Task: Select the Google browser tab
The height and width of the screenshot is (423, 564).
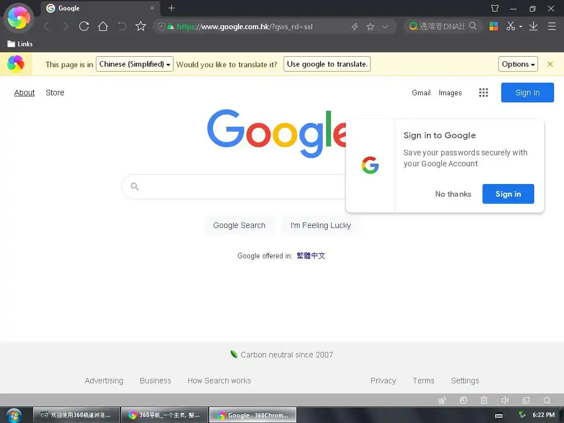Action: [x=100, y=8]
